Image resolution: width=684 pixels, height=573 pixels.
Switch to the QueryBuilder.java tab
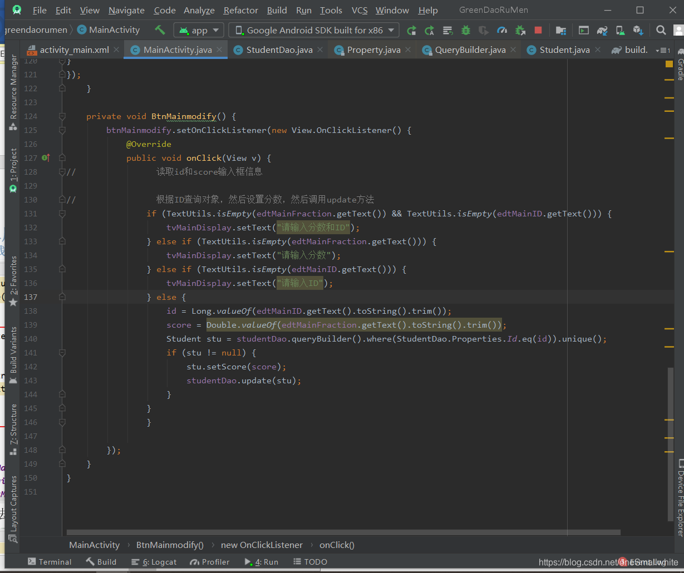click(470, 50)
